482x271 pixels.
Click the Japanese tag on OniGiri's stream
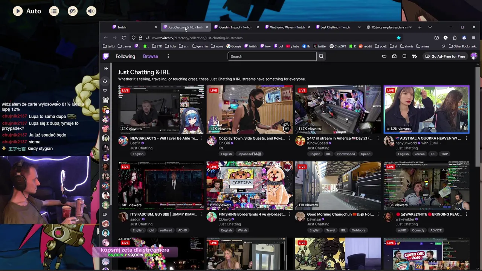point(249,154)
